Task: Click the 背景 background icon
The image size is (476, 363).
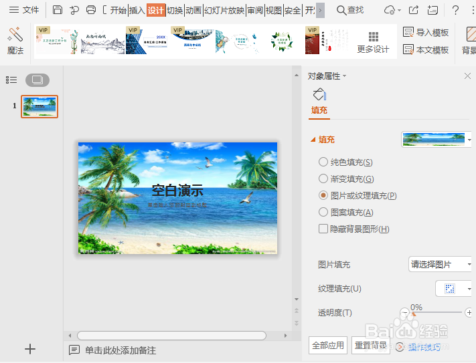Action: (470, 41)
